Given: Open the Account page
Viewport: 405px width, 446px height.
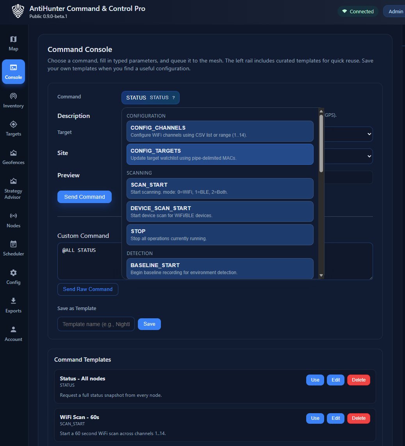Looking at the screenshot, I should coord(13,334).
